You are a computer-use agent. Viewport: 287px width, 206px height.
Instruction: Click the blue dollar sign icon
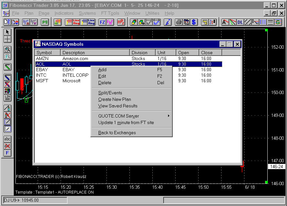194,22
